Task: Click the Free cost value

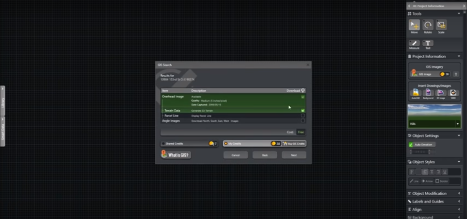Action: [x=301, y=132]
